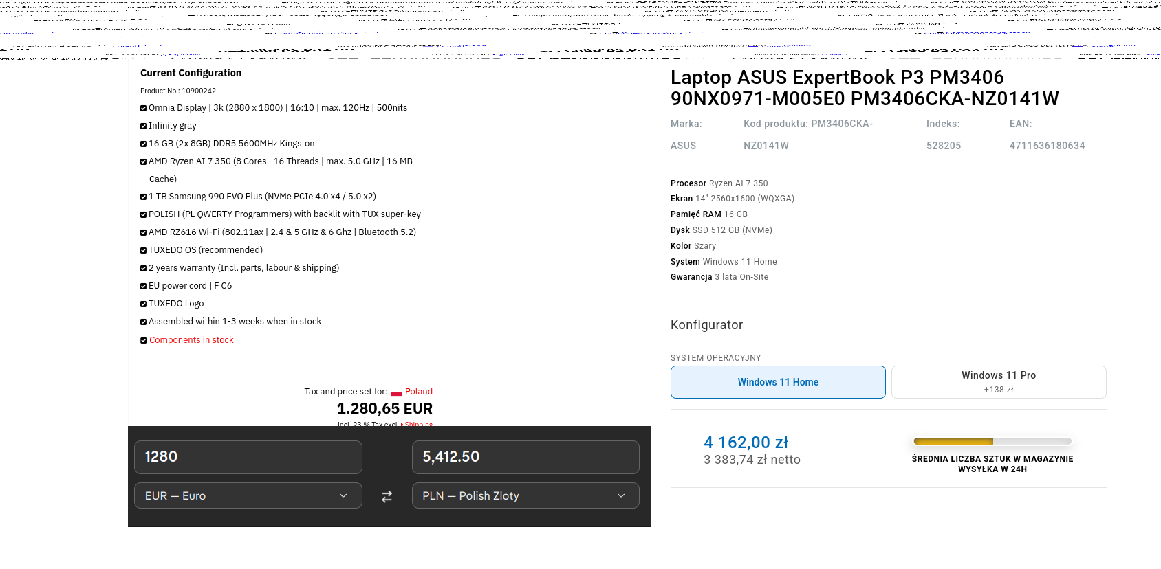This screenshot has width=1161, height=569.
Task: Click check mark beside 2 years warranty
Action: tap(143, 268)
